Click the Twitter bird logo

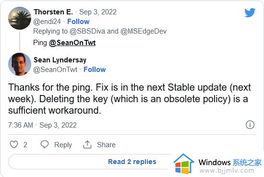point(250,12)
